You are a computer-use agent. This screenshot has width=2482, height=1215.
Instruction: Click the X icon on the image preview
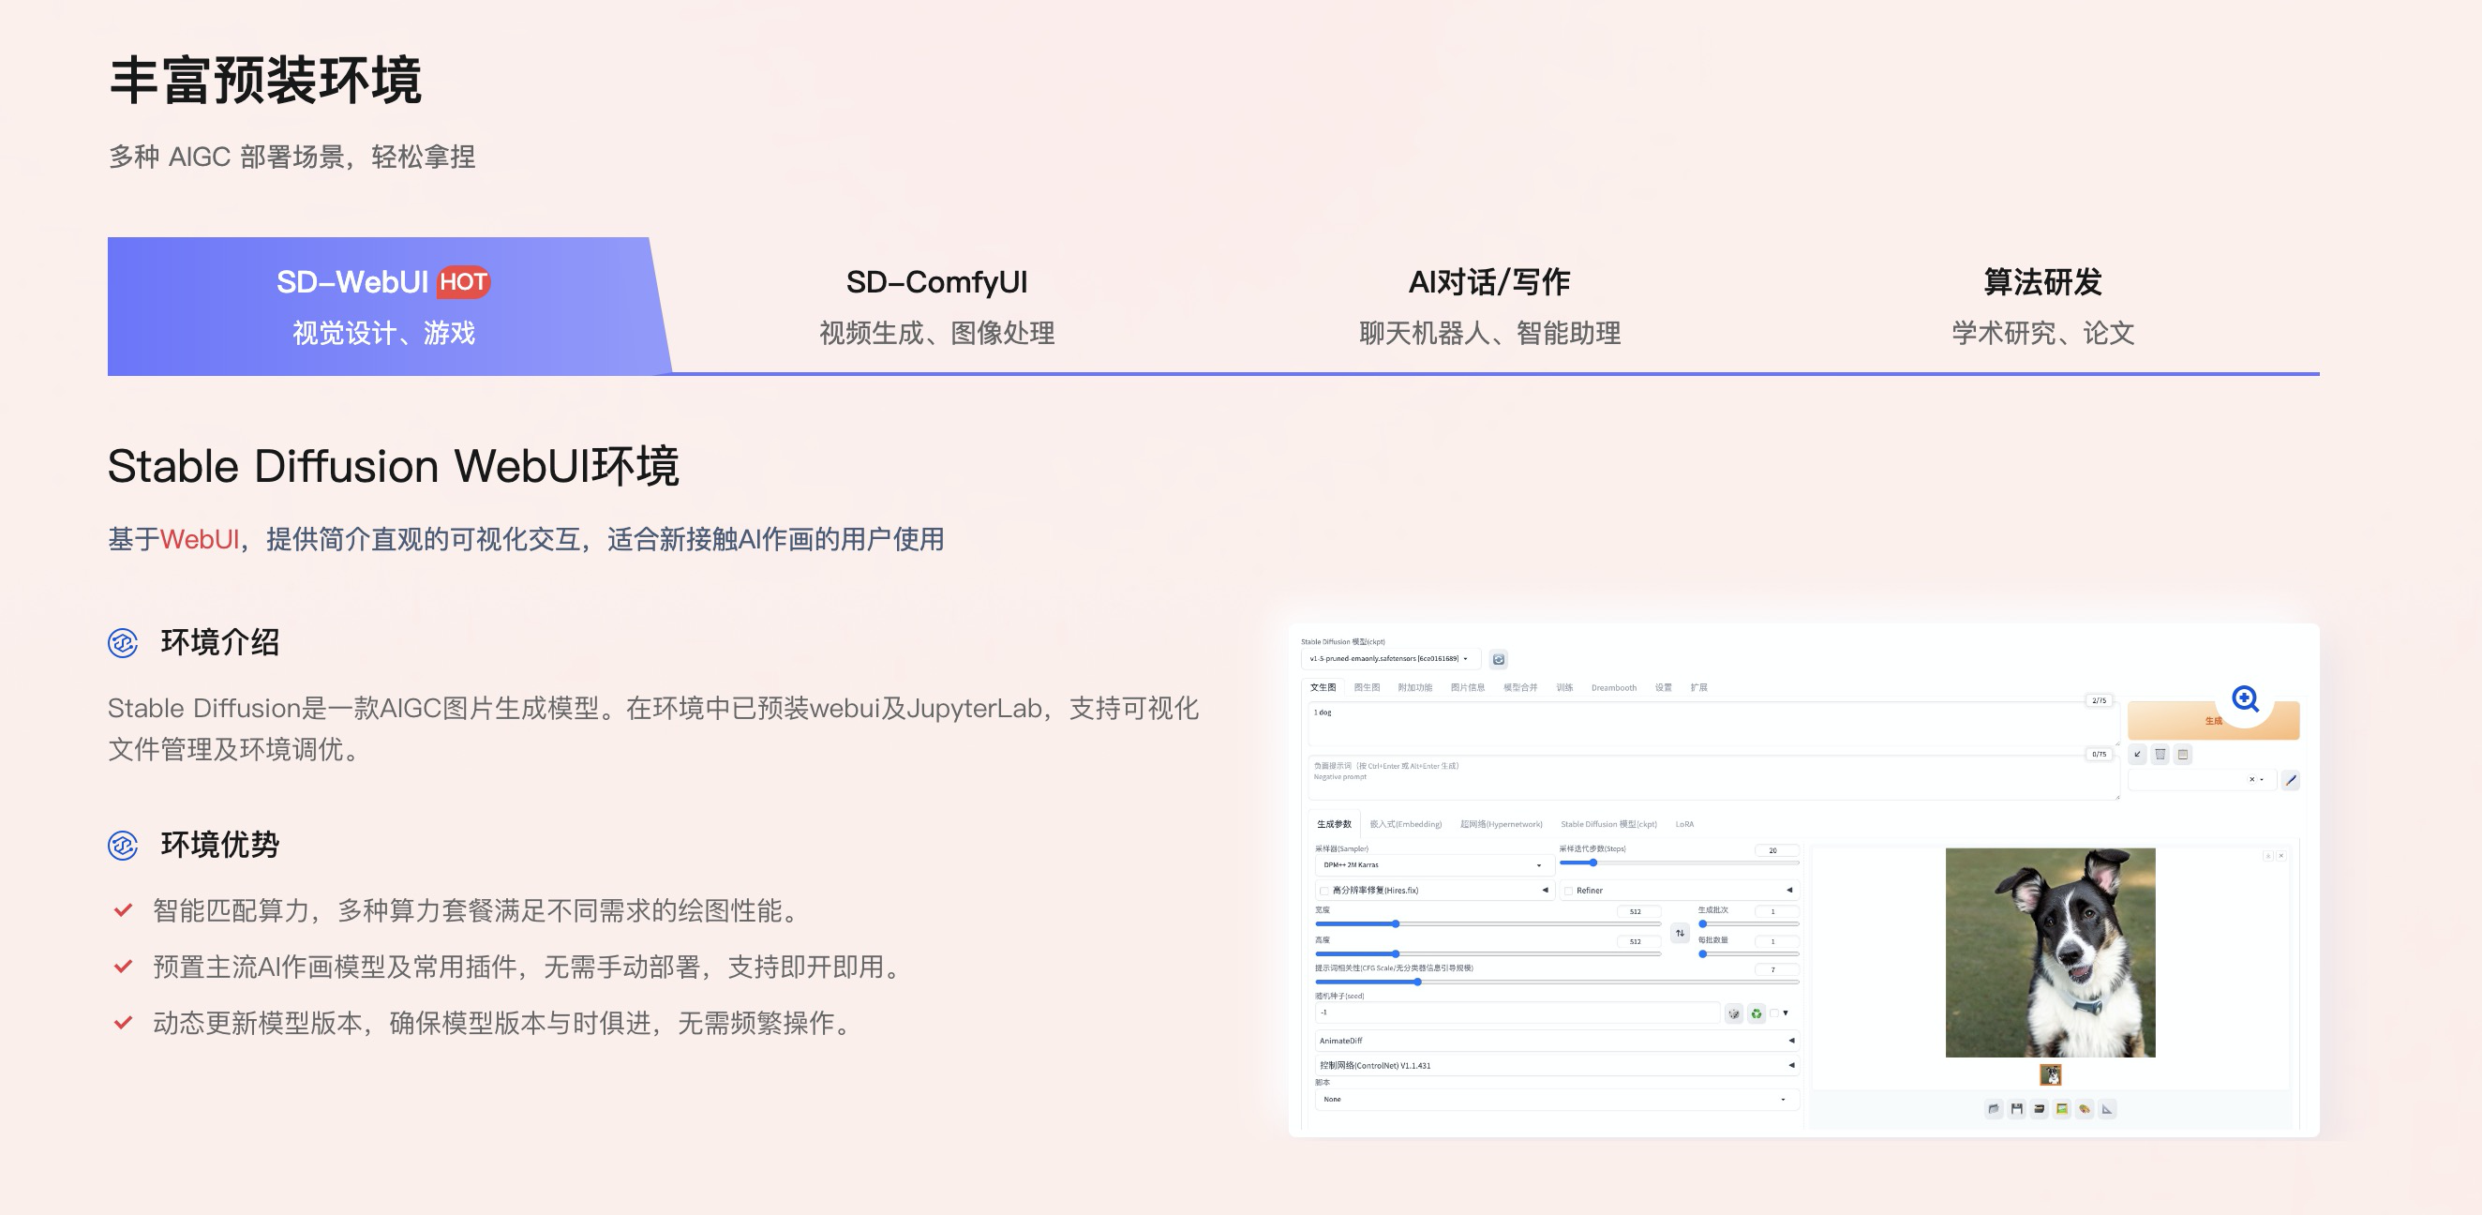pyautogui.click(x=2280, y=856)
